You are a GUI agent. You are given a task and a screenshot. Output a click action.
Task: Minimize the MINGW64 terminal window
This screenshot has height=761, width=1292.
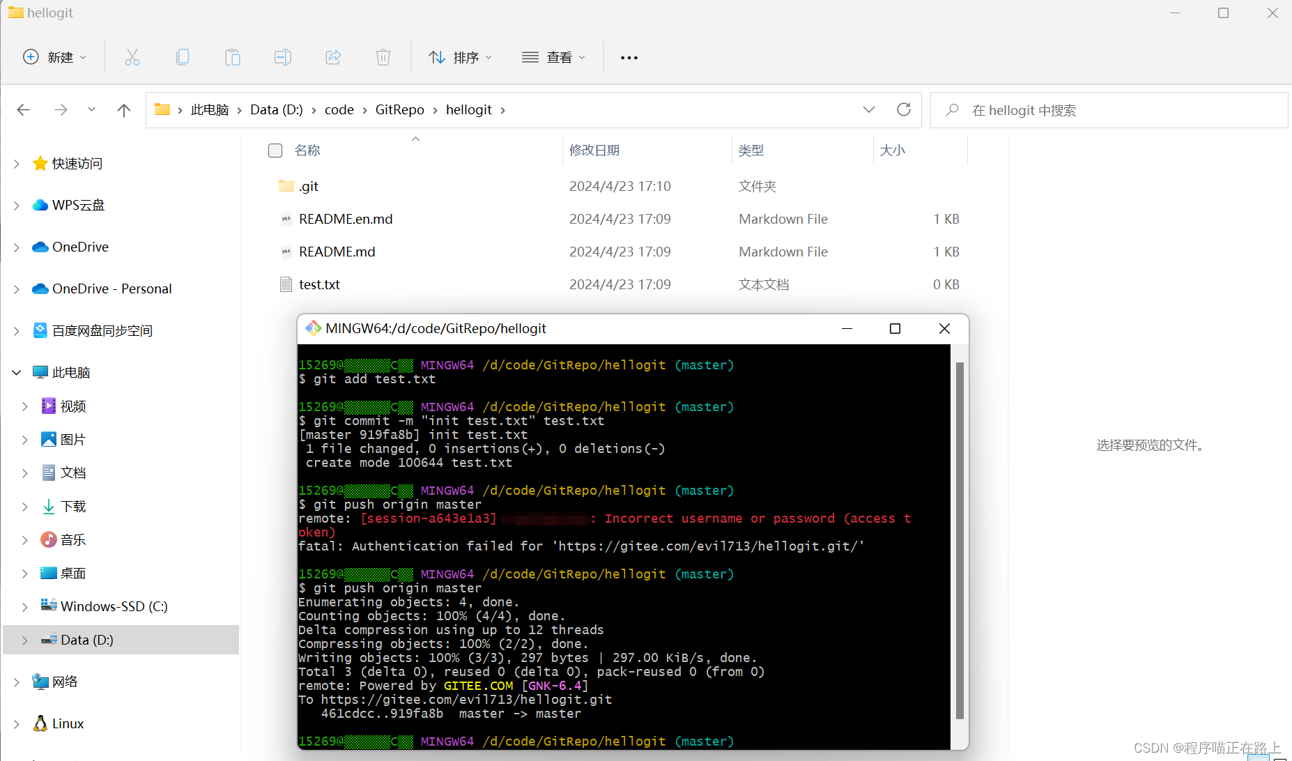847,328
